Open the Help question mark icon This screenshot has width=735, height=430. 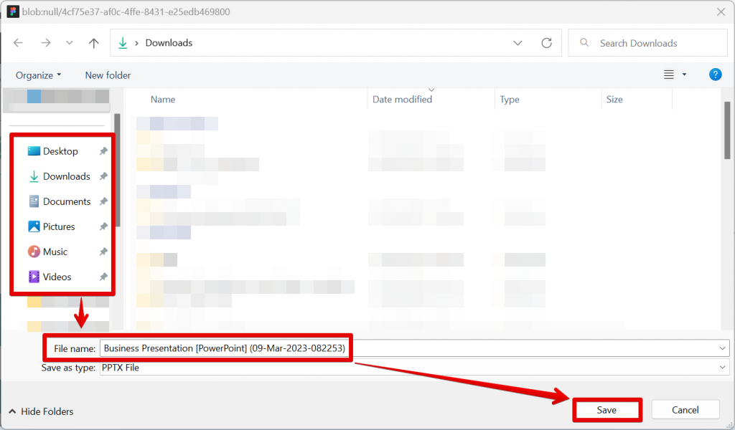click(x=715, y=75)
